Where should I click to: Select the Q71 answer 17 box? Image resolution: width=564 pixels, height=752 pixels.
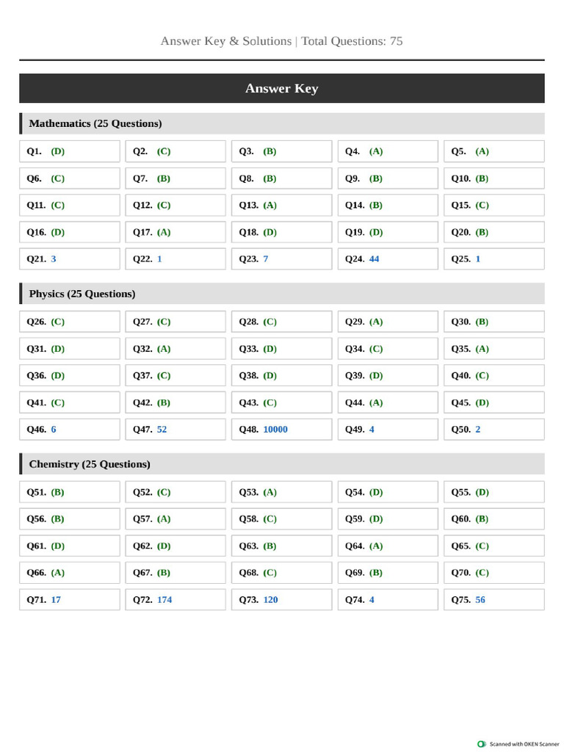pos(70,599)
